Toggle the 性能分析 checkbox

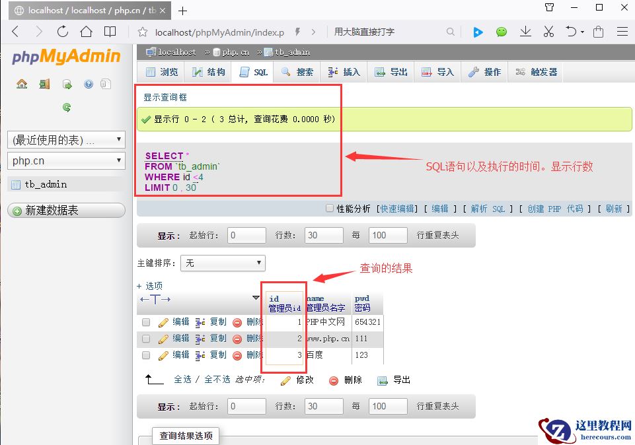pos(330,208)
